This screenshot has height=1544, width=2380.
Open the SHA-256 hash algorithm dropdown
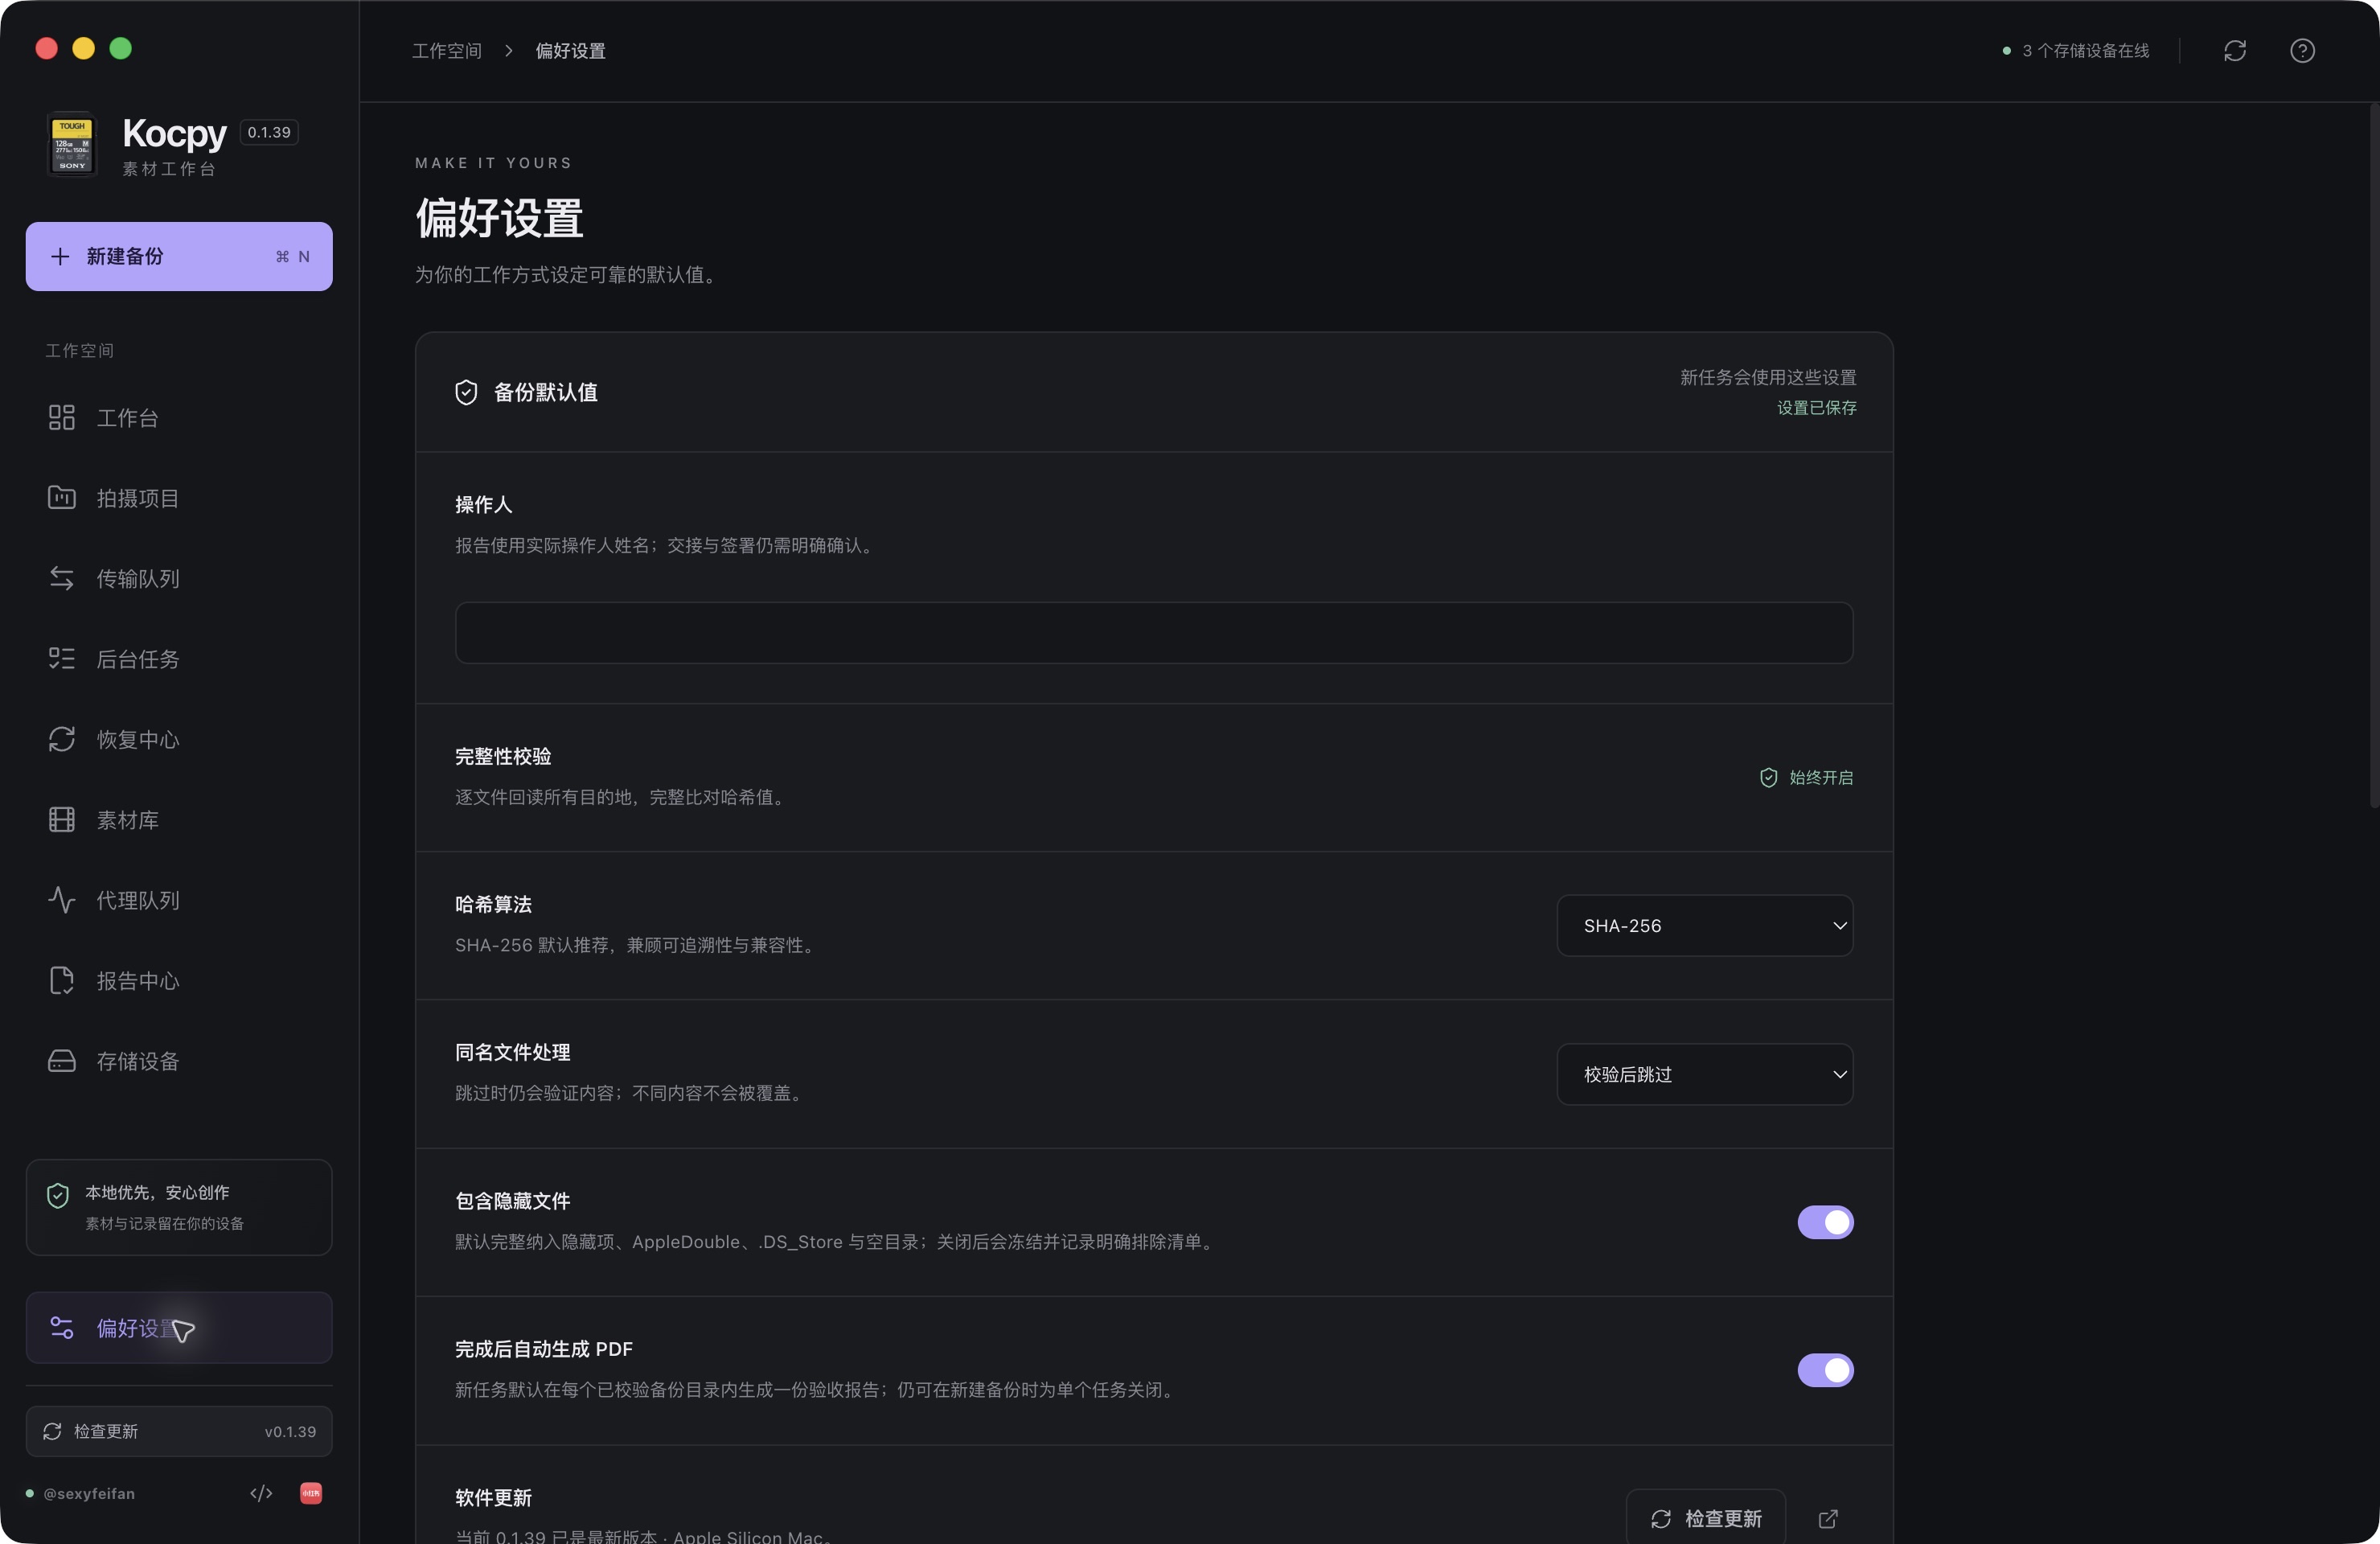1705,926
